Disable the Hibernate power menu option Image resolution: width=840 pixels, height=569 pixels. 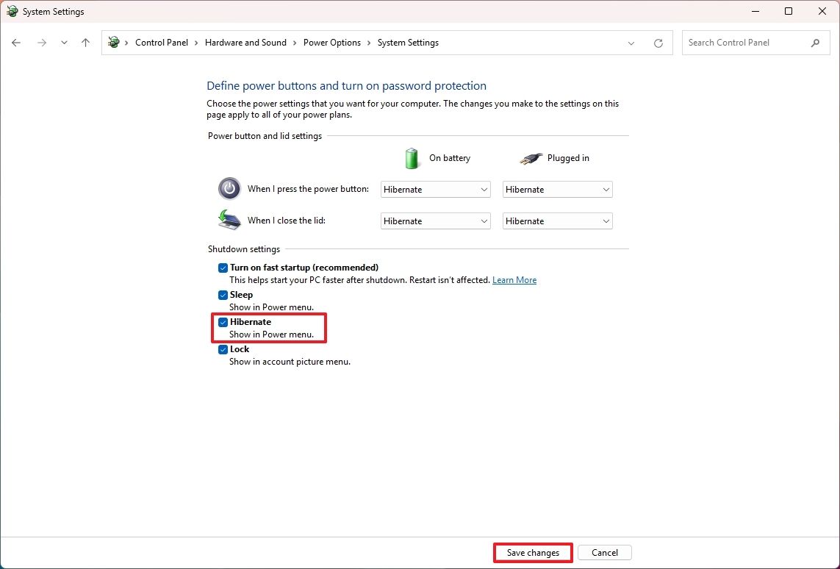pyautogui.click(x=223, y=322)
